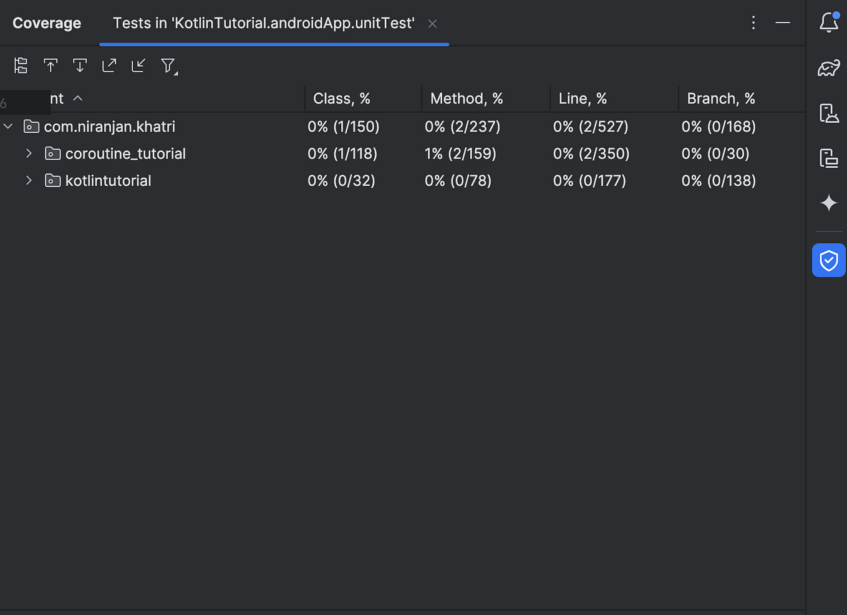
Task: Toggle Flatten Packages in the Coverage toolbar
Action: [x=21, y=65]
